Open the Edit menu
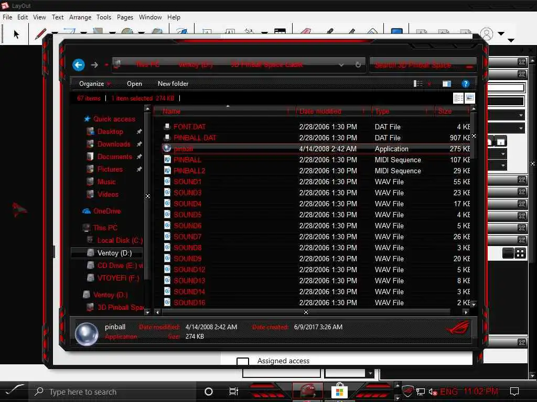537x402 pixels. click(23, 17)
